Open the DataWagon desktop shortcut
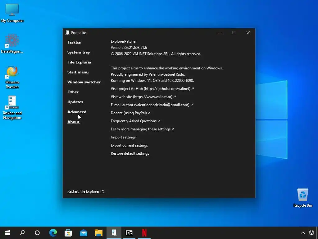 click(x=12, y=43)
